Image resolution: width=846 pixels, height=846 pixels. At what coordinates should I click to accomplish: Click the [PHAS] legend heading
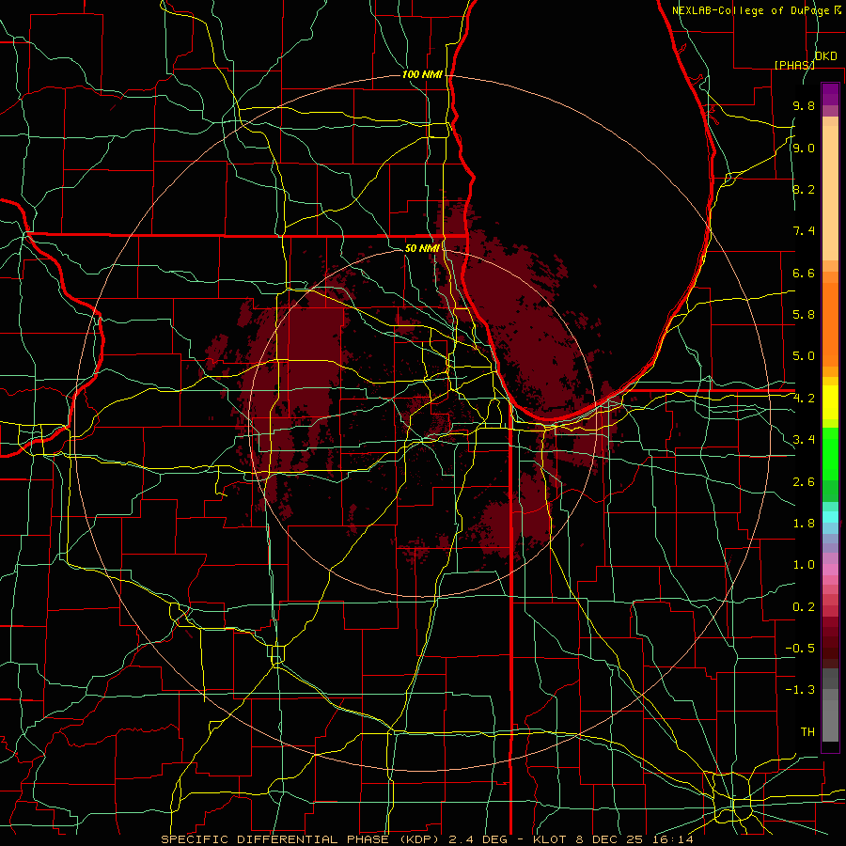pyautogui.click(x=794, y=65)
